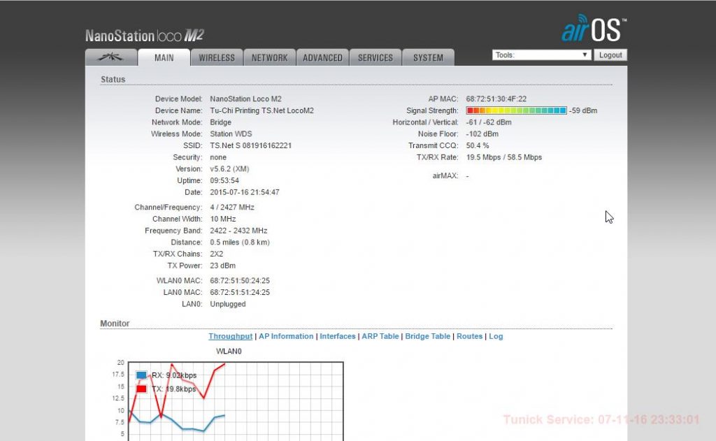Switch to the MAIN tab

[164, 57]
